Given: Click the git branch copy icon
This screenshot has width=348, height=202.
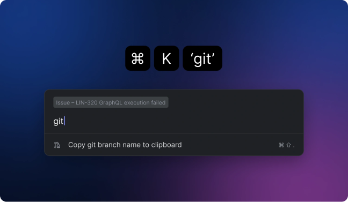Looking at the screenshot, I should pyautogui.click(x=57, y=145).
